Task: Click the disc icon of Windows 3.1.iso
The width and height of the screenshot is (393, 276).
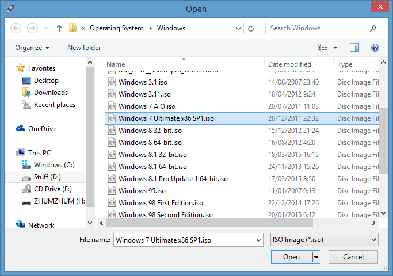Action: click(x=112, y=82)
